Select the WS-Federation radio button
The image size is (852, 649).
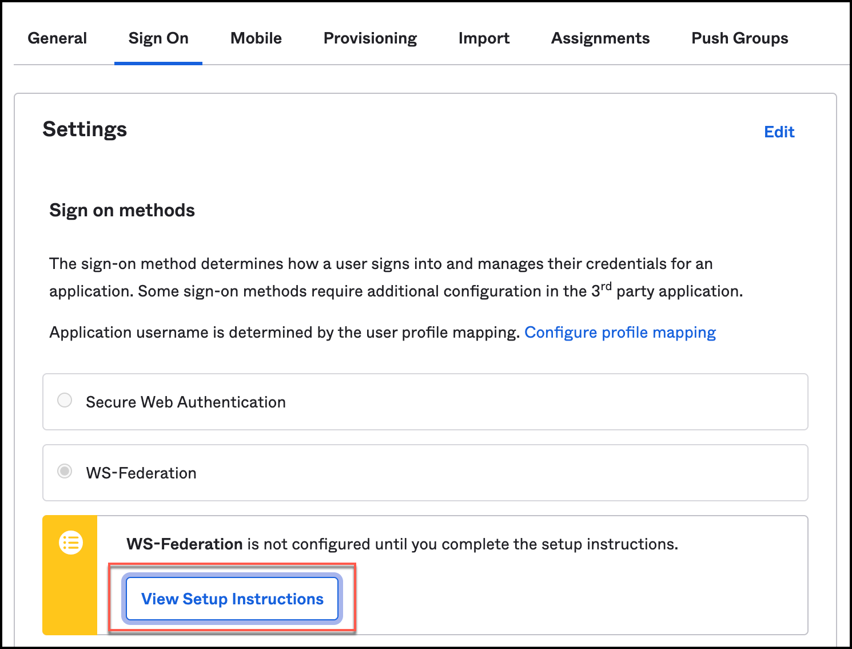point(65,471)
